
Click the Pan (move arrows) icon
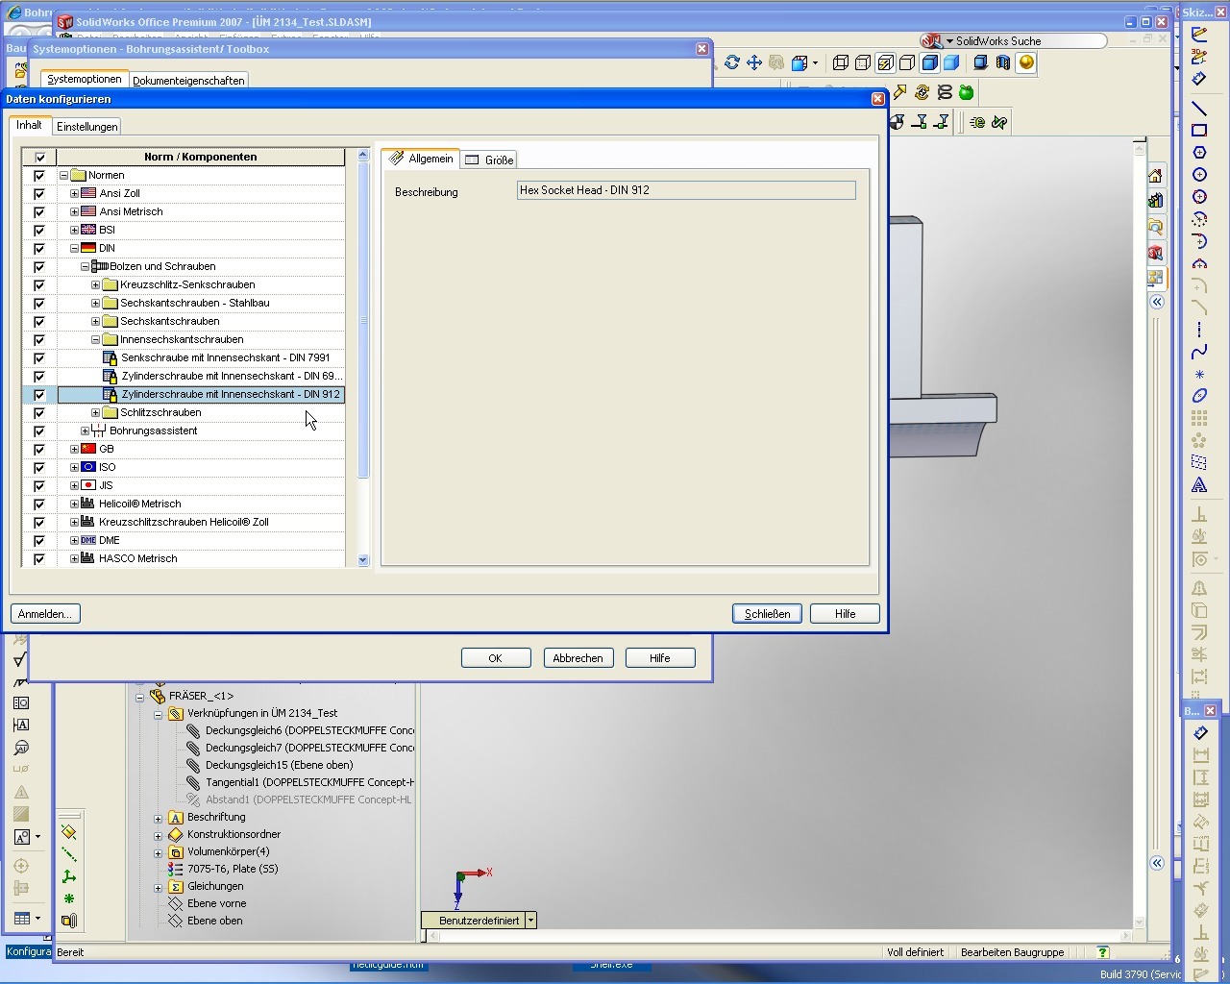click(x=754, y=62)
